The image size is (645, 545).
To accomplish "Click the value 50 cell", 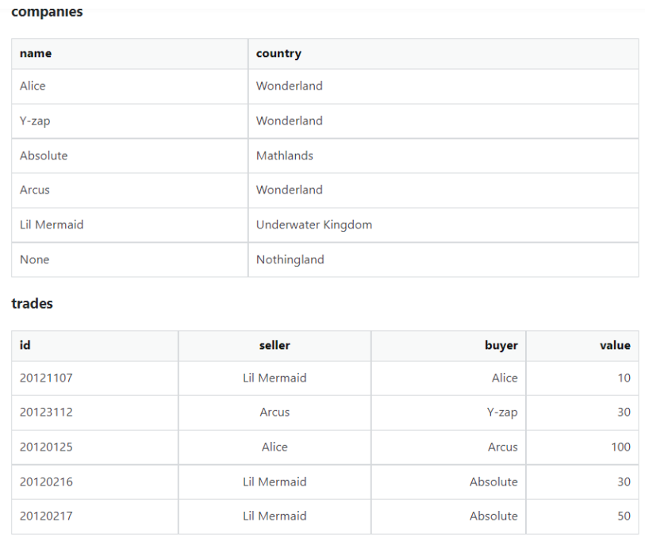I will click(624, 516).
